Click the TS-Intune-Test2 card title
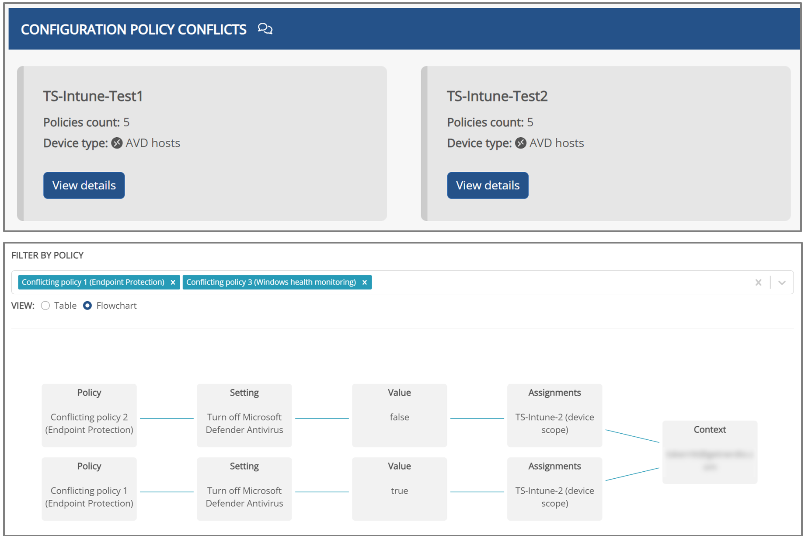 point(497,96)
